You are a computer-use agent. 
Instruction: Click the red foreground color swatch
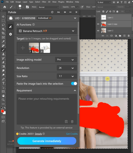(x=2, y=111)
